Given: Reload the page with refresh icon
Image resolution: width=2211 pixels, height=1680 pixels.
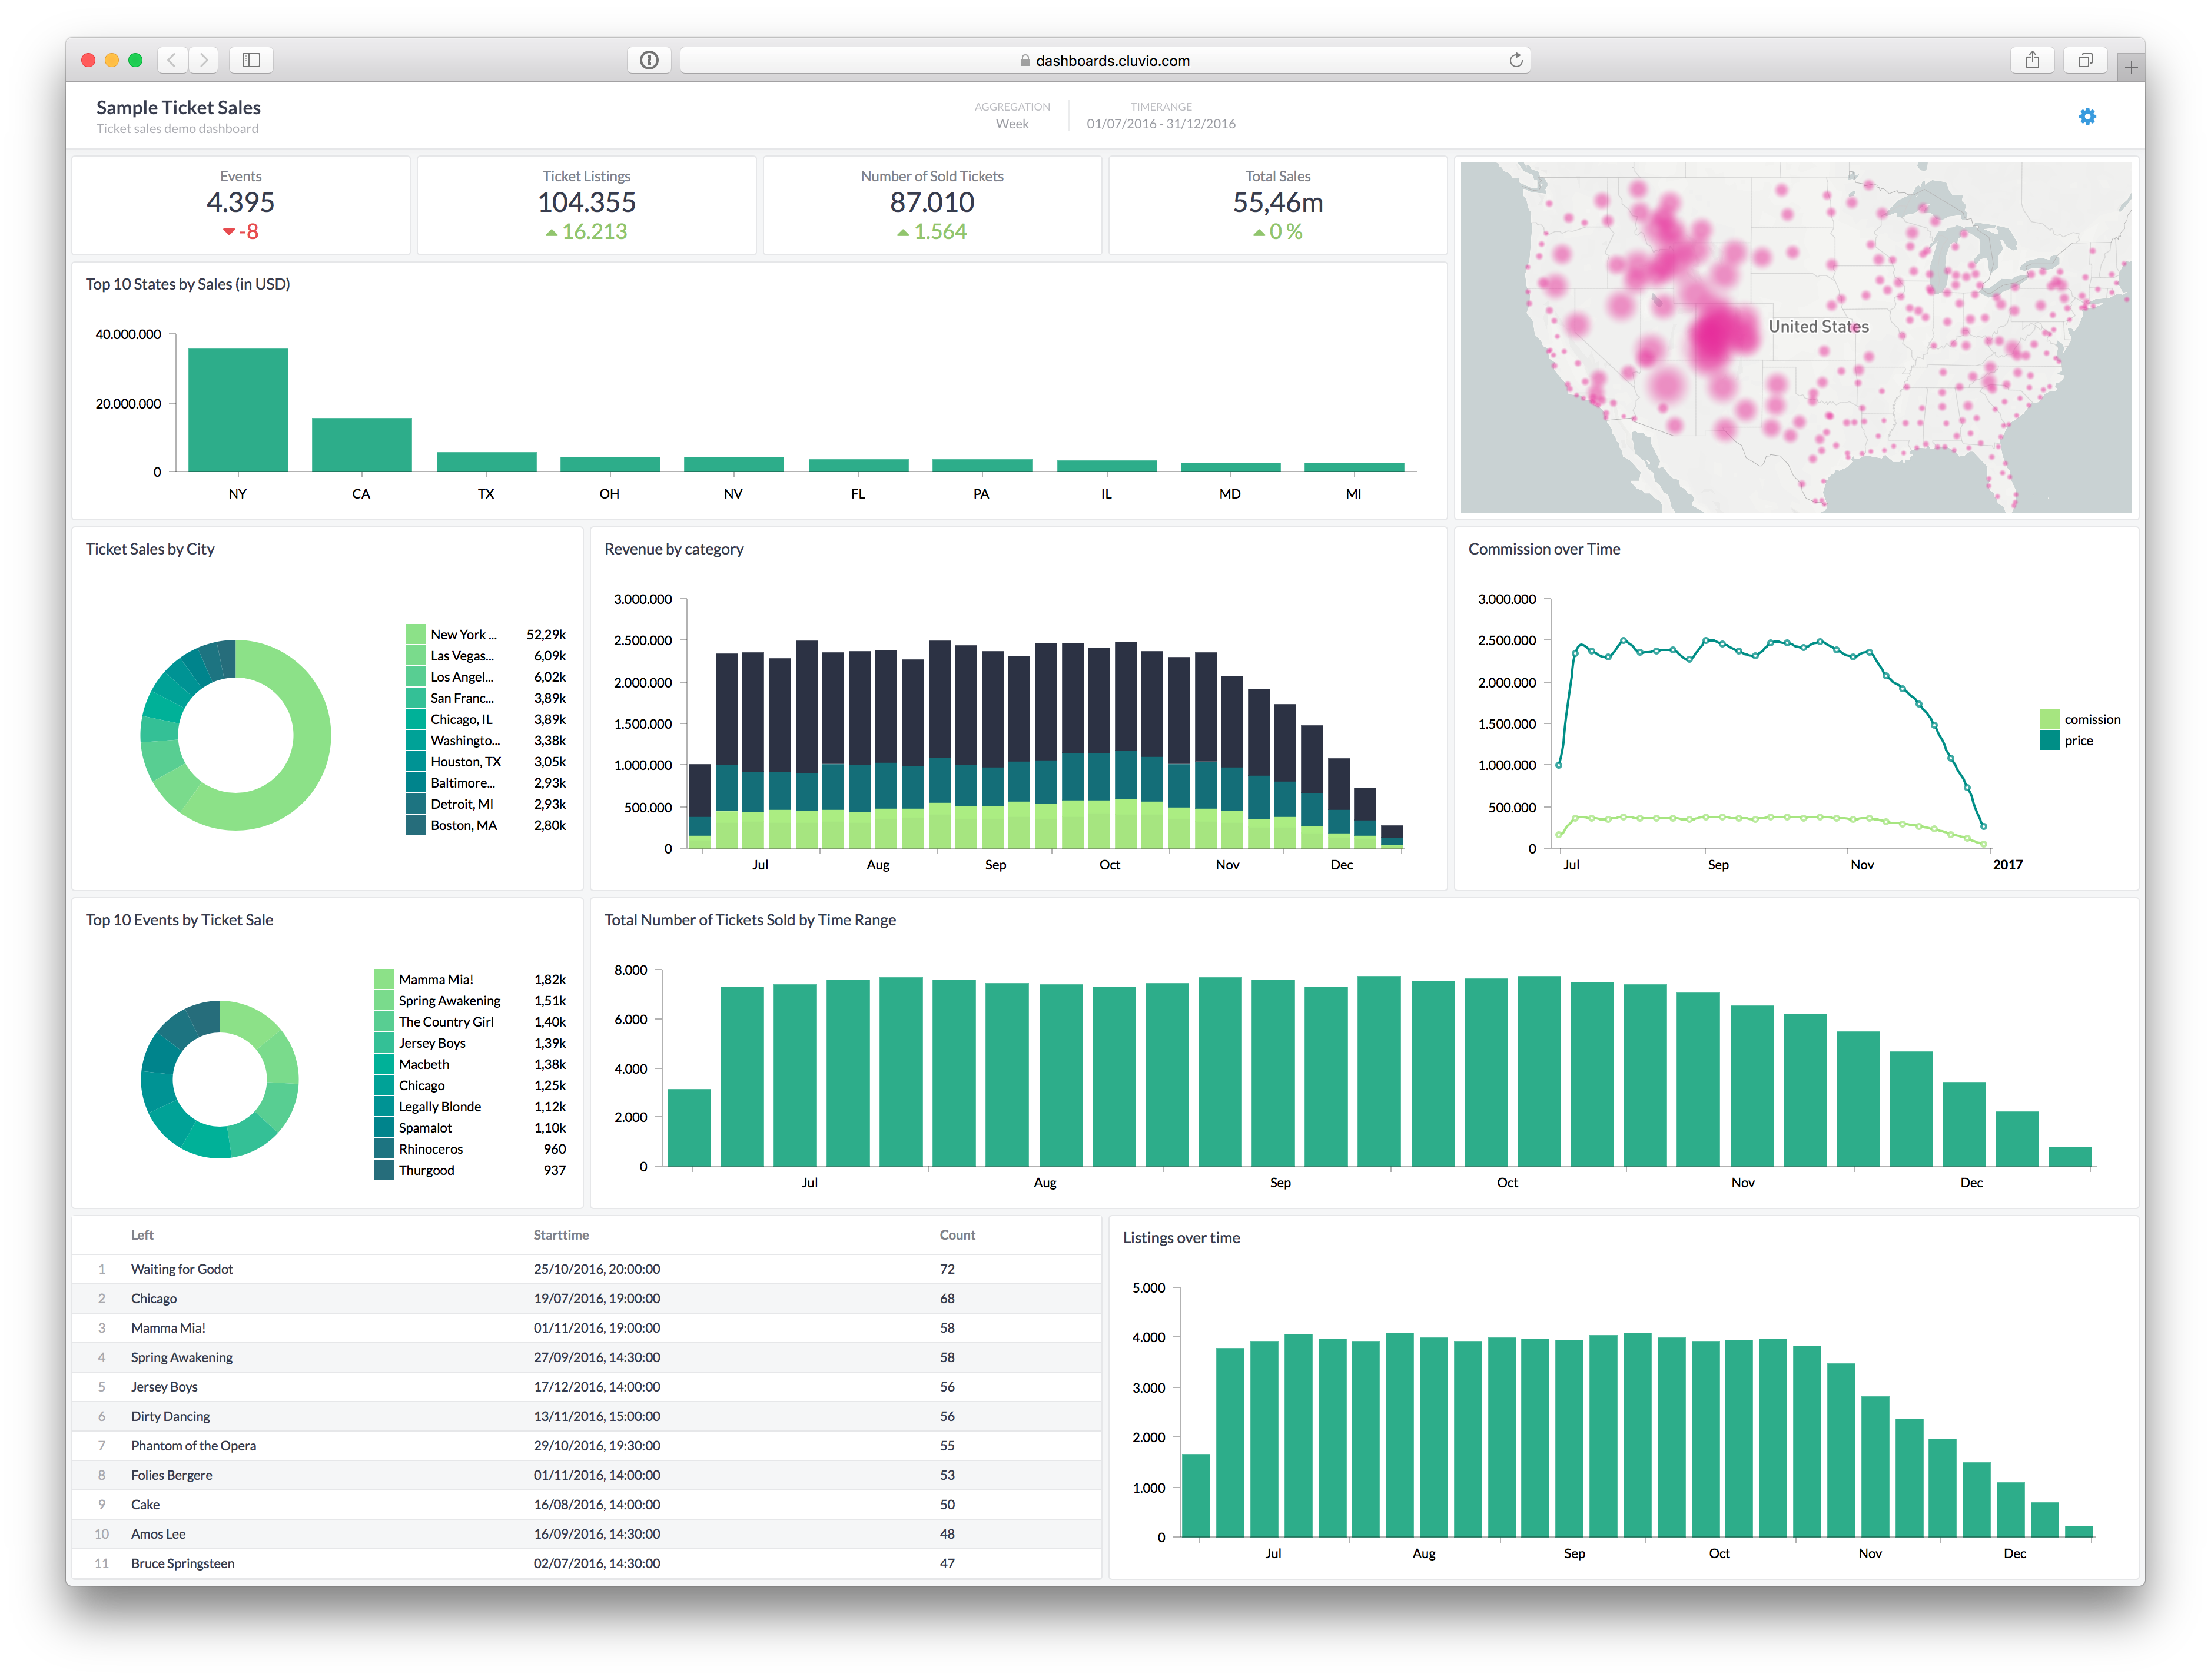Looking at the screenshot, I should click(x=1516, y=60).
